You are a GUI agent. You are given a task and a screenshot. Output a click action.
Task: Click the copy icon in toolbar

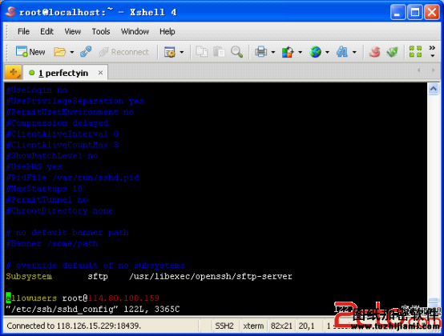tap(202, 52)
